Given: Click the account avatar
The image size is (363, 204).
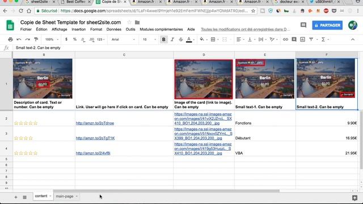Looking at the screenshot, I should pyautogui.click(x=353, y=25).
